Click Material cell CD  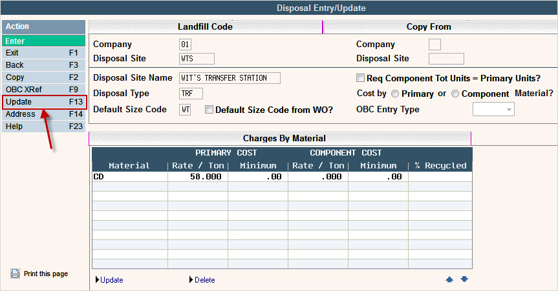tap(130, 177)
